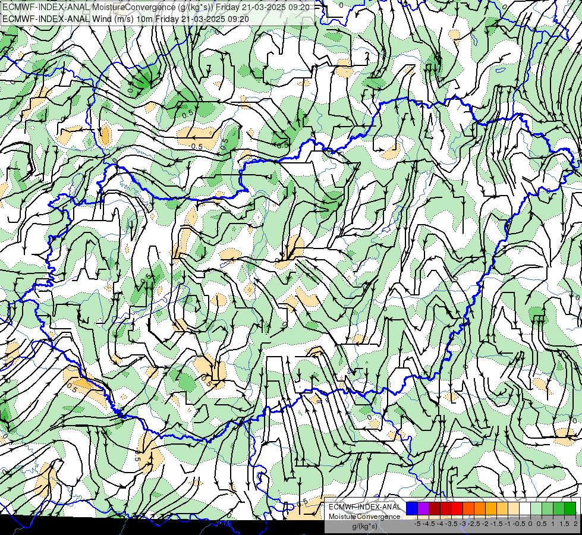Click the blue legend swatch above -5

tap(412, 509)
